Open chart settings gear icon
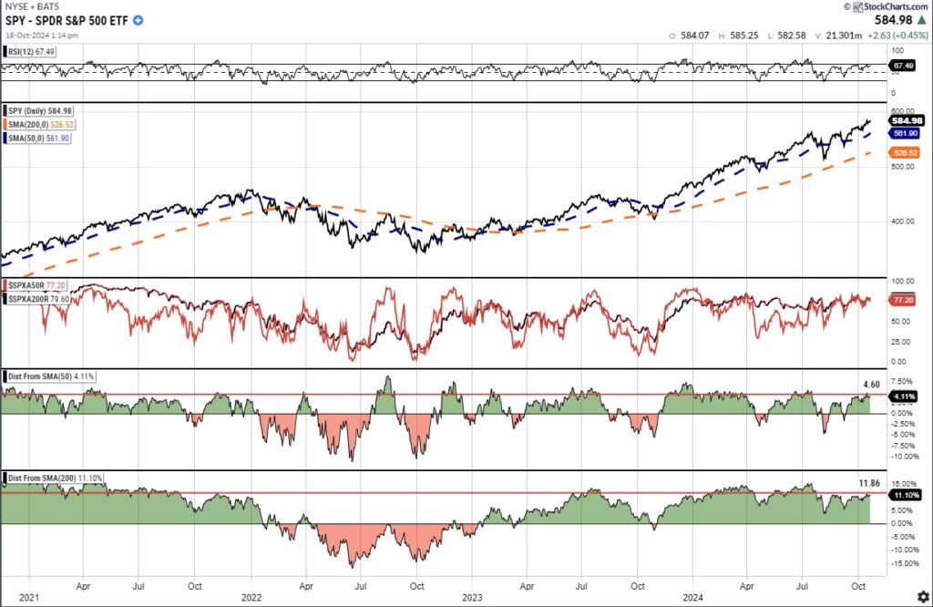The image size is (933, 607). [x=923, y=596]
